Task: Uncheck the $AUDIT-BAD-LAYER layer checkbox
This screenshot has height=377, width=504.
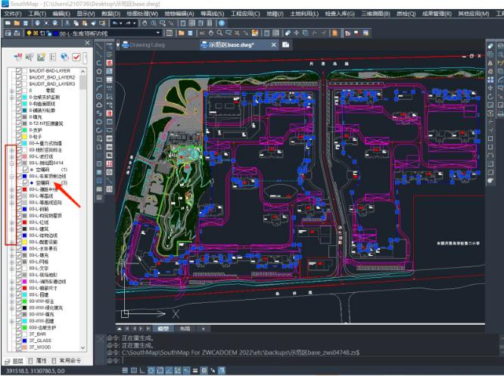Action: (x=20, y=70)
